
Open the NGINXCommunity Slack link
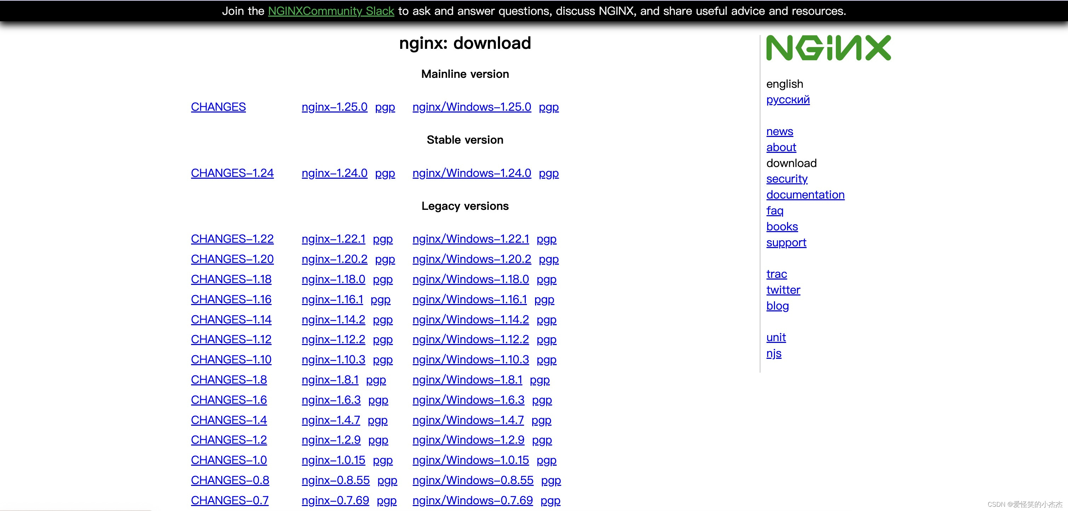point(331,11)
